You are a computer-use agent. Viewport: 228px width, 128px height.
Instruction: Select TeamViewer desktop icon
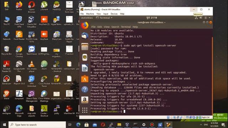tap(32, 50)
